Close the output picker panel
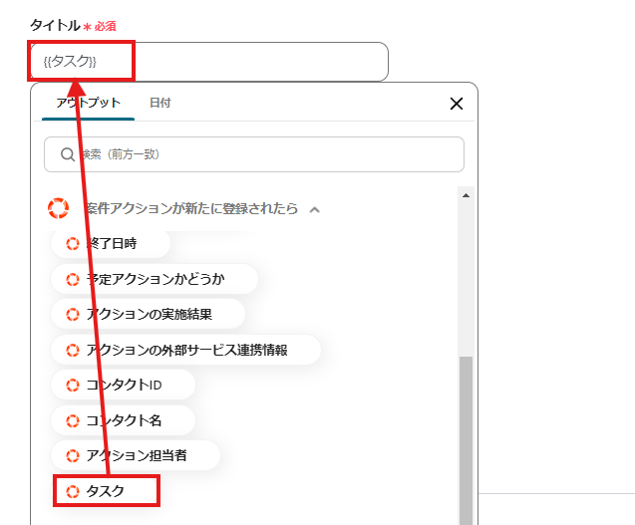 click(x=457, y=104)
